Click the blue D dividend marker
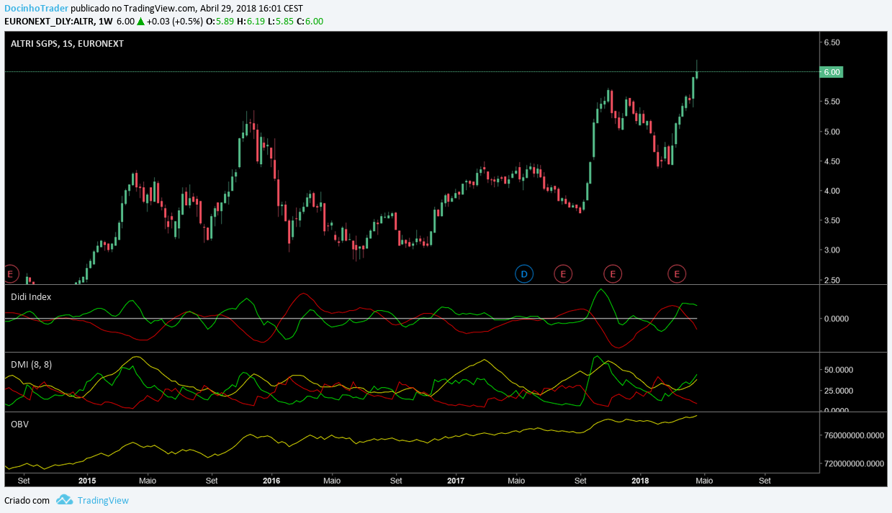Image resolution: width=892 pixels, height=513 pixels. pyautogui.click(x=524, y=273)
